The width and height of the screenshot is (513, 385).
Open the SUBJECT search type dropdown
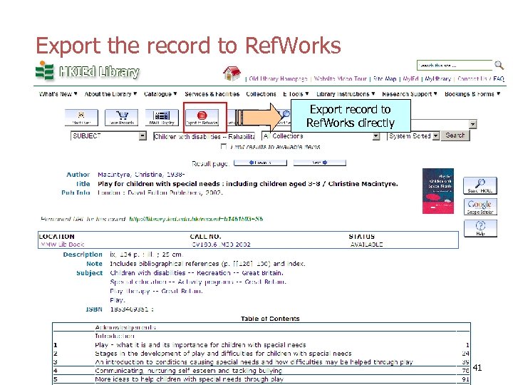[108, 136]
